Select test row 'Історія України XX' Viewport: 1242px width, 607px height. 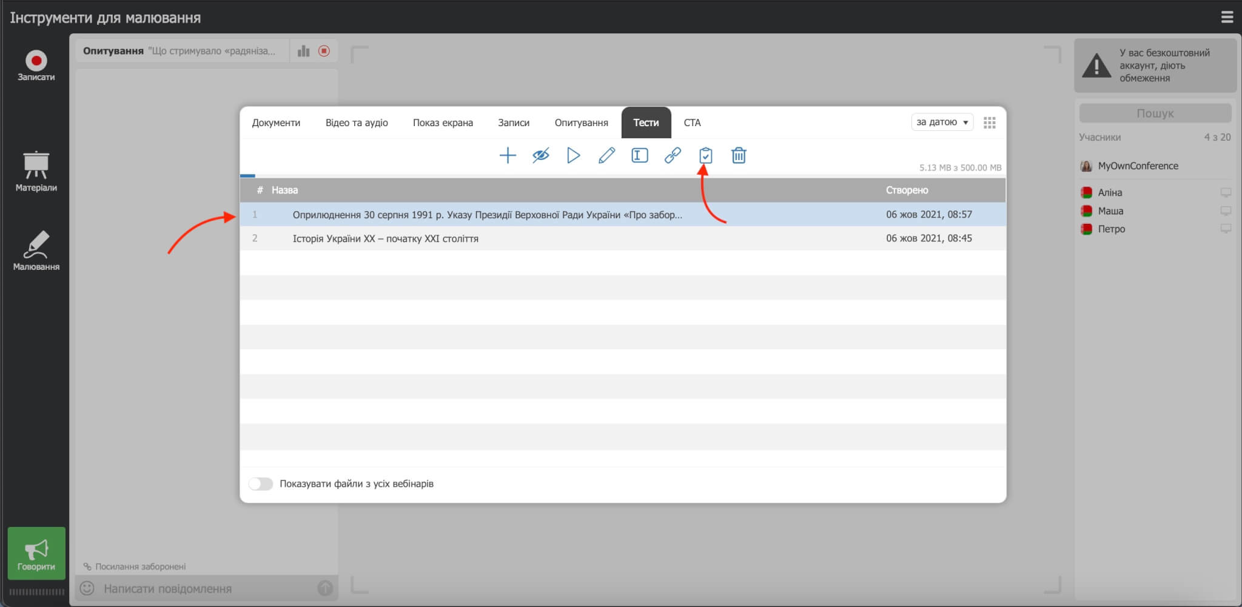pyautogui.click(x=386, y=239)
